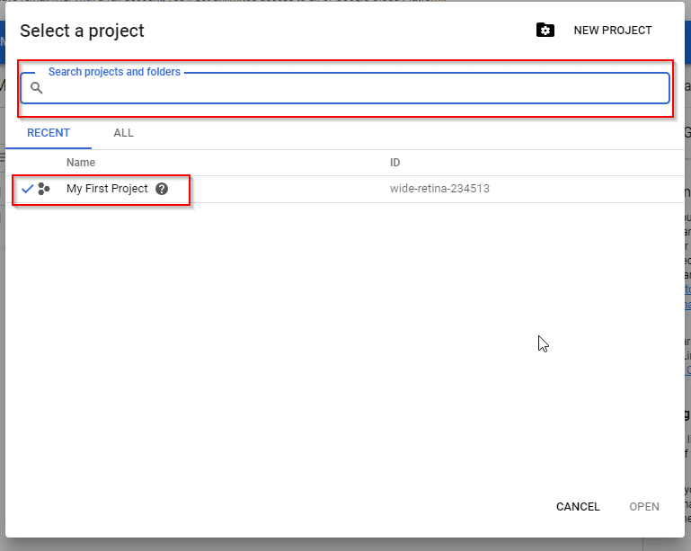
Task: Click the ID column header
Action: click(394, 162)
